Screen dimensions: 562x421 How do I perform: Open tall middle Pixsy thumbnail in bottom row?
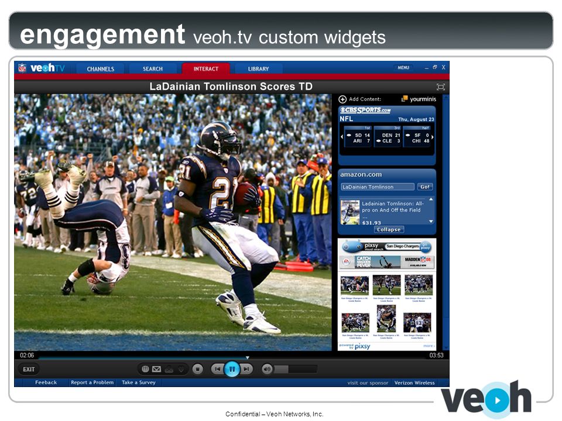click(x=386, y=319)
